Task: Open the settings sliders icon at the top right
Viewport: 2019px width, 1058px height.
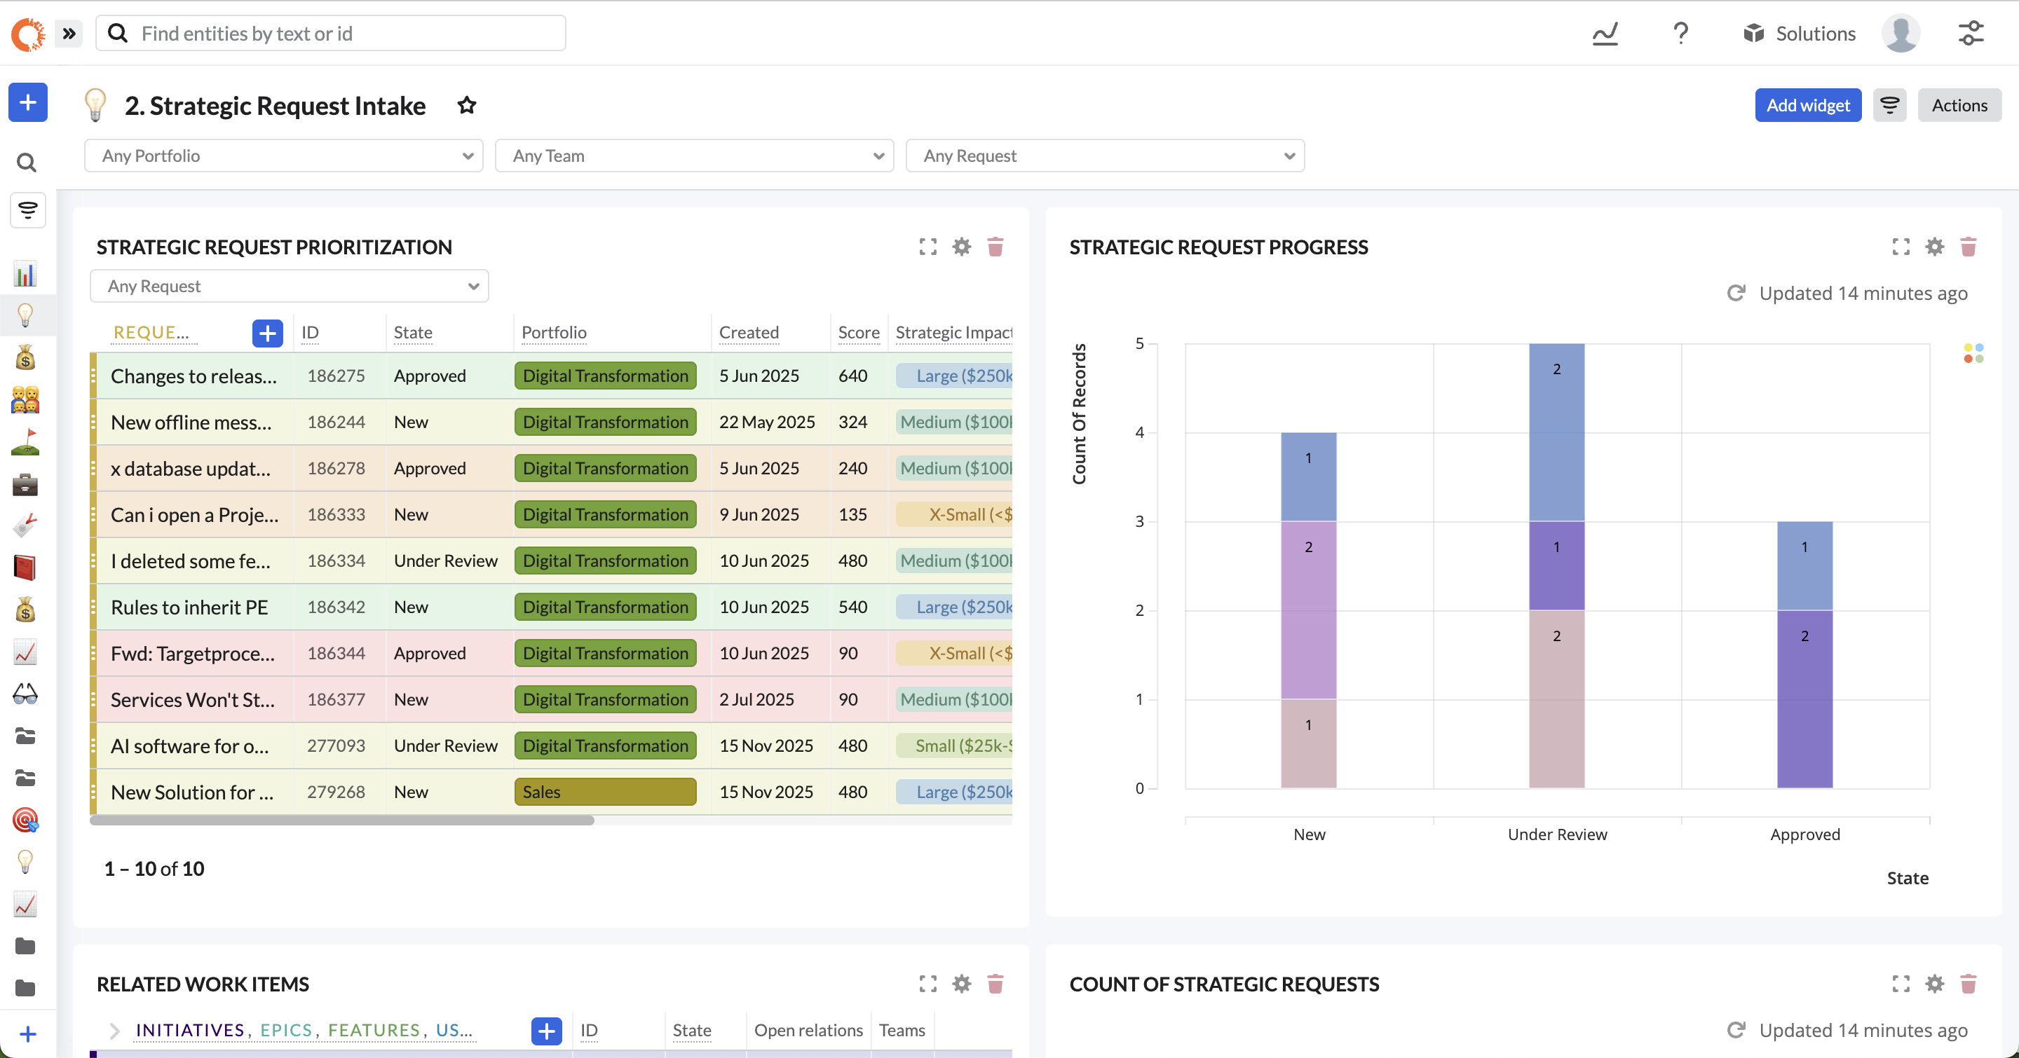Action: click(x=1971, y=34)
